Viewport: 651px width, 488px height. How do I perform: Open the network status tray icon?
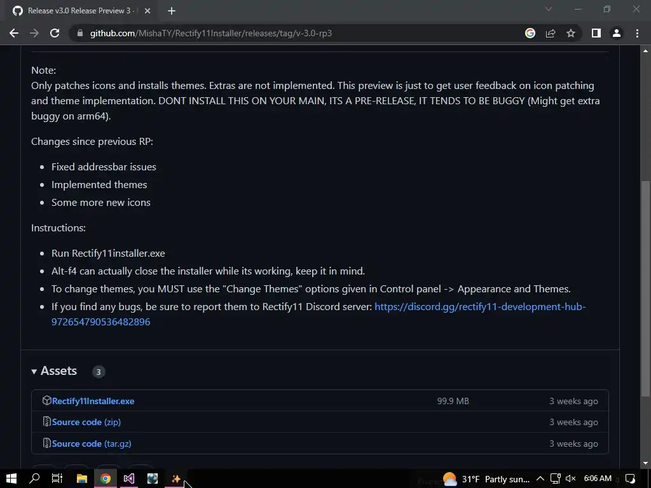click(x=556, y=479)
